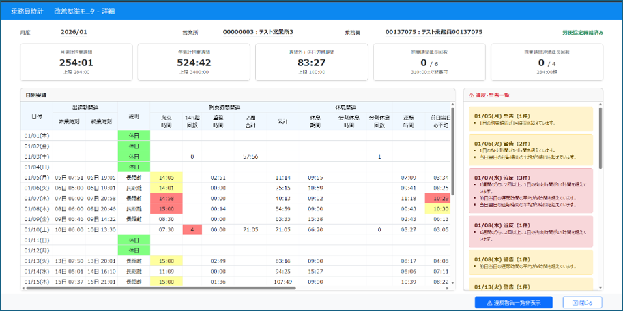Click the 83:27 overtime and holiday work card

point(311,62)
